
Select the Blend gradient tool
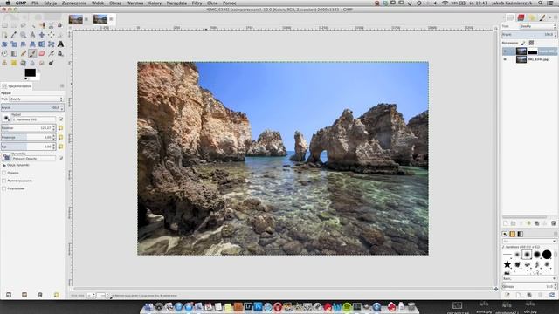(14, 53)
